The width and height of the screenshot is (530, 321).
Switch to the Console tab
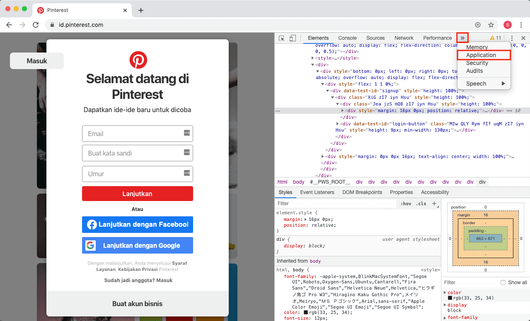pos(347,38)
